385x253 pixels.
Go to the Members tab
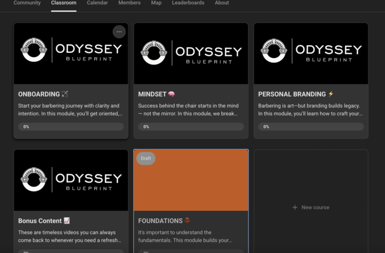click(129, 3)
